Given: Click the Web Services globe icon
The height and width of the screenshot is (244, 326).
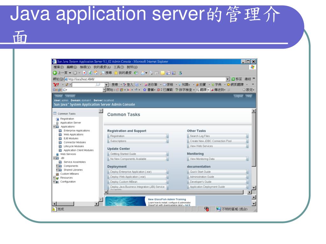Looking at the screenshot, I should pyautogui.click(x=57, y=154).
